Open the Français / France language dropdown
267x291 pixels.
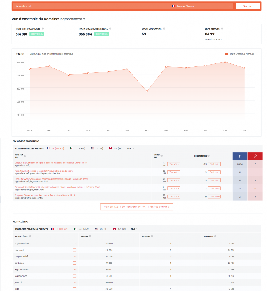(x=201, y=6)
